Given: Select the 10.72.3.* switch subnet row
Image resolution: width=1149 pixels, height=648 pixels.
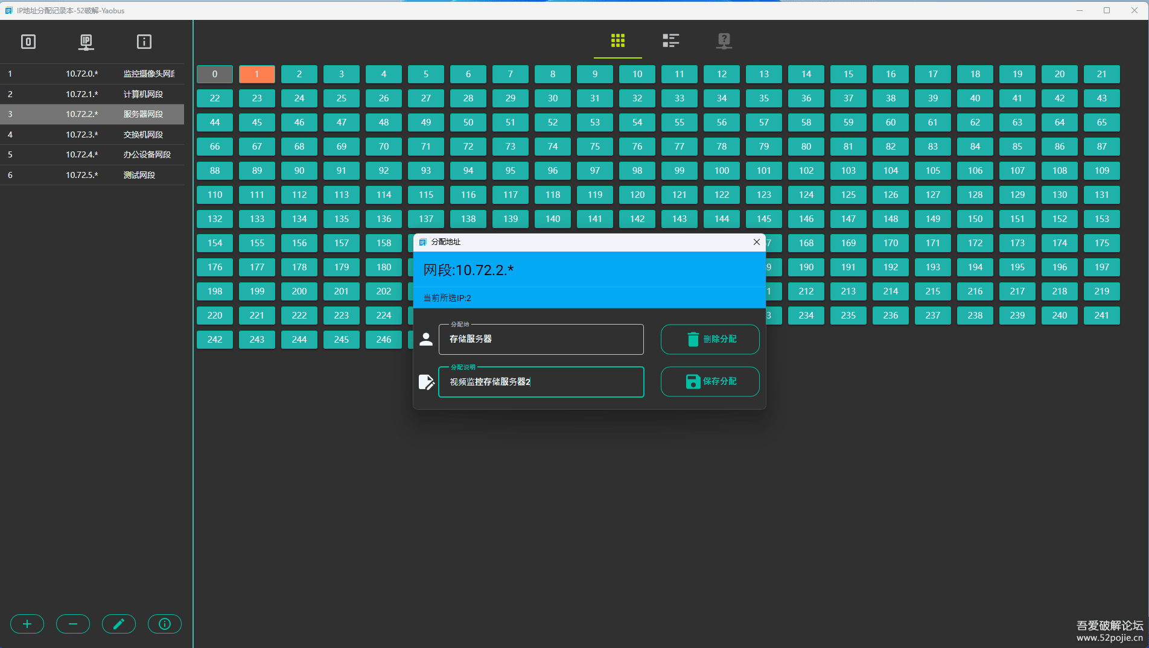Looking at the screenshot, I should [x=92, y=135].
